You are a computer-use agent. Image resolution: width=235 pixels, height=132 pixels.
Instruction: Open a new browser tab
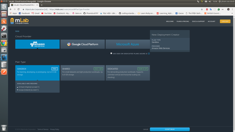tap(42, 5)
